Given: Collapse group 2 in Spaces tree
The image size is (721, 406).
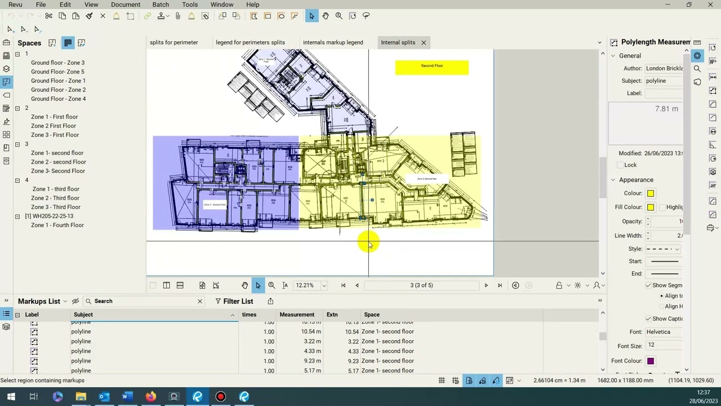Looking at the screenshot, I should (17, 108).
